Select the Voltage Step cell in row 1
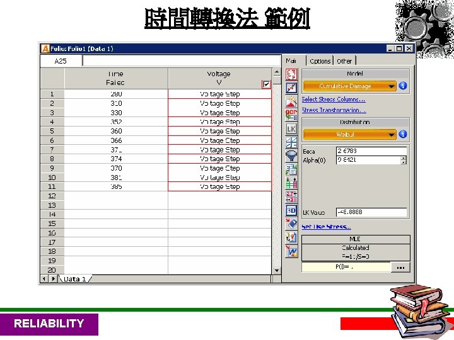Viewport: 454px width, 340px height. (220, 94)
